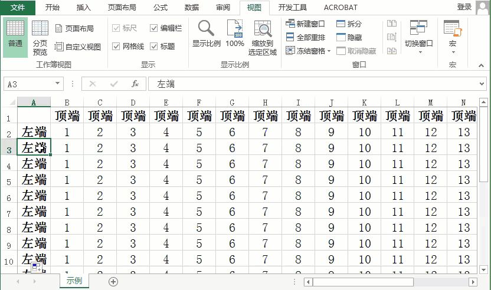Click the horizontal scrollbar left arrow

coord(308,282)
